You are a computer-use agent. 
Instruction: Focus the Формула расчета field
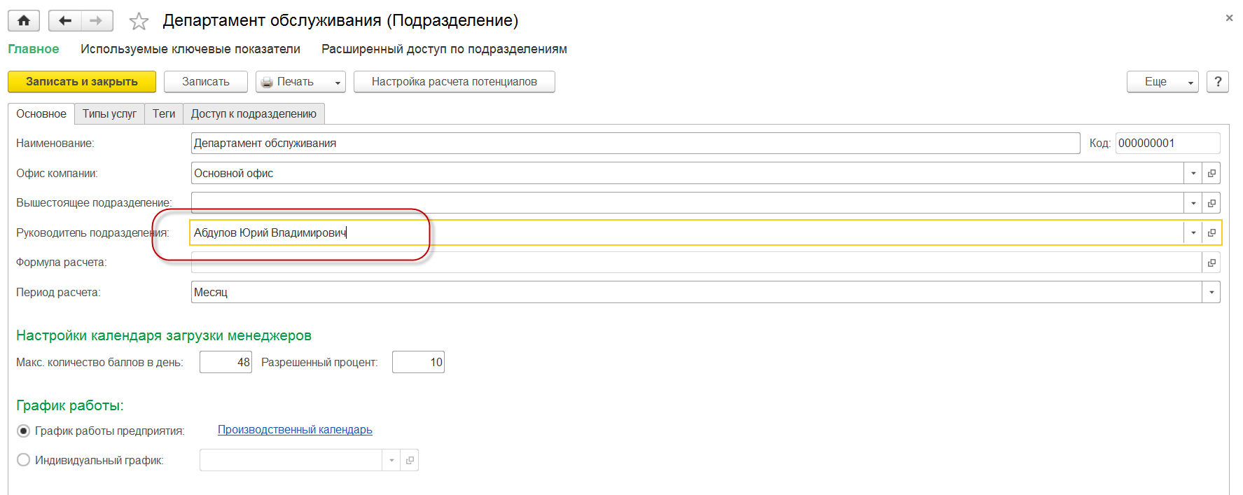click(697, 263)
